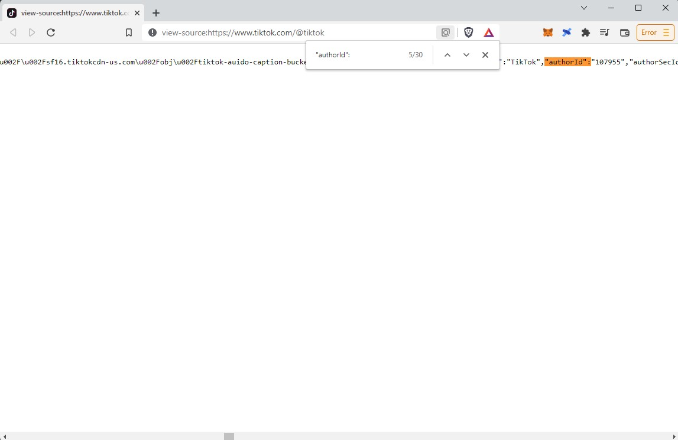
Task: Click the highlighted "authorId": match
Action: click(567, 62)
